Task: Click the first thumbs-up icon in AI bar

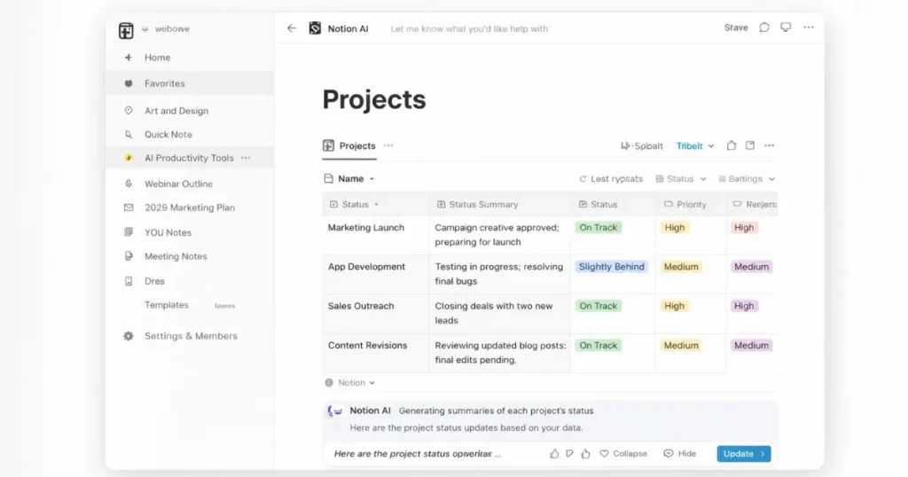Action: click(554, 454)
